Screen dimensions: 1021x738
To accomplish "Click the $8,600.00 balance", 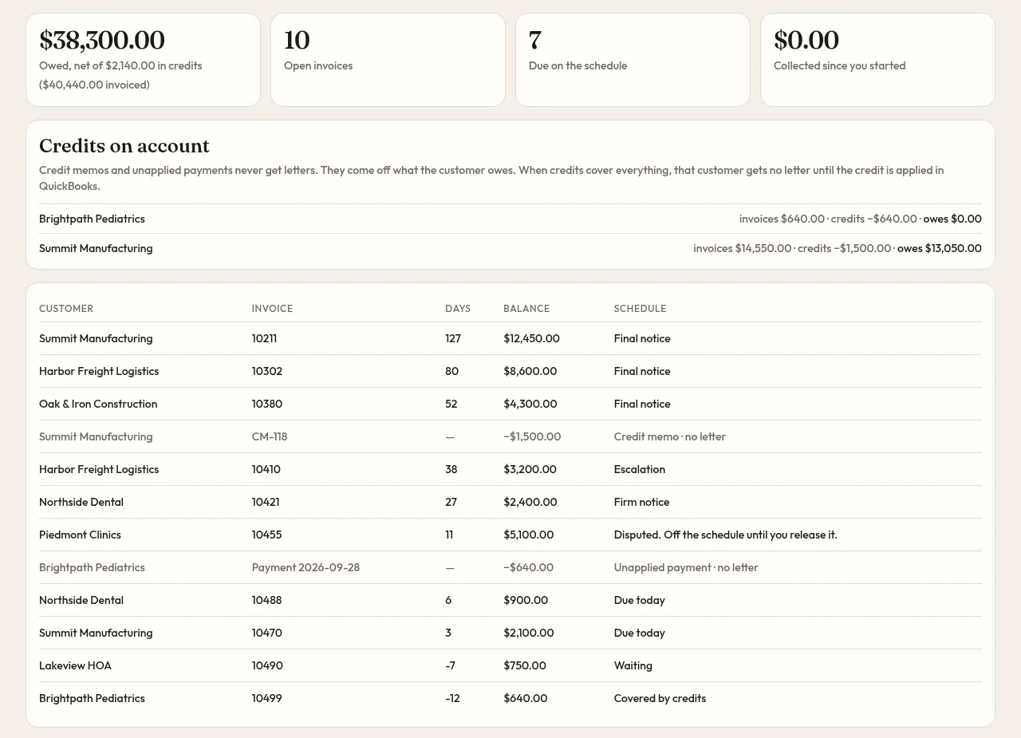I will (x=530, y=371).
